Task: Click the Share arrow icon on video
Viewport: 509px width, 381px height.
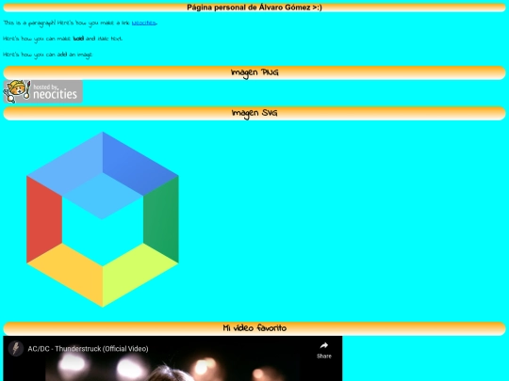Action: 324,346
